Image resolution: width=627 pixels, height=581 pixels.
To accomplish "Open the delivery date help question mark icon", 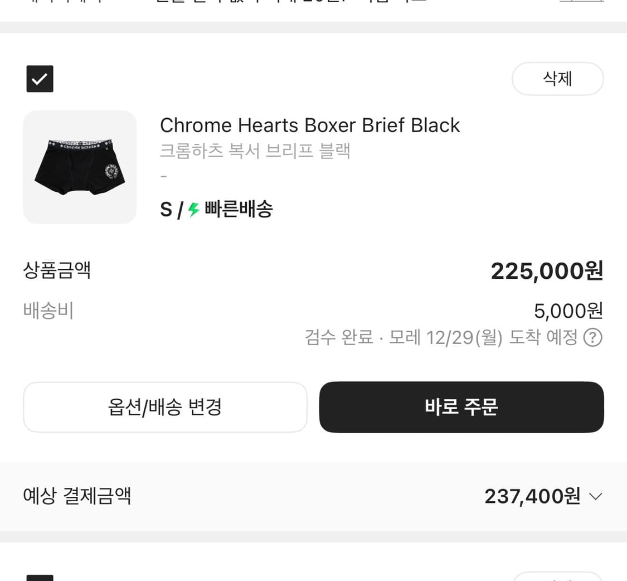I will (592, 337).
